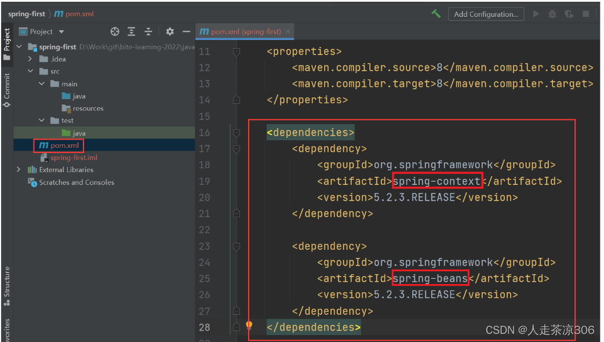Click the yellow lightbulb intention icon

[x=249, y=326]
